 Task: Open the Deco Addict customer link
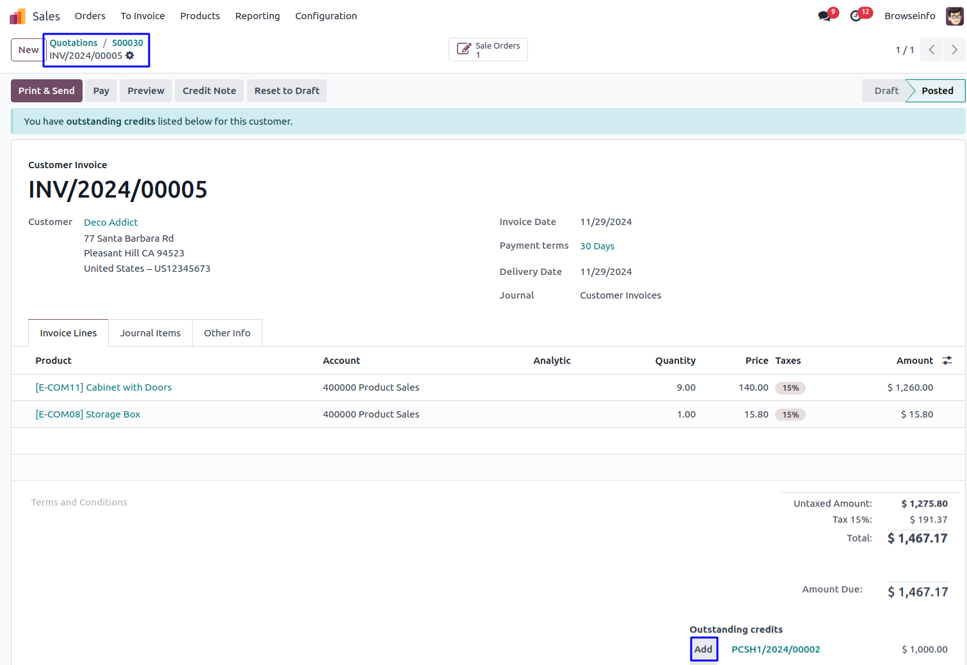coord(111,223)
